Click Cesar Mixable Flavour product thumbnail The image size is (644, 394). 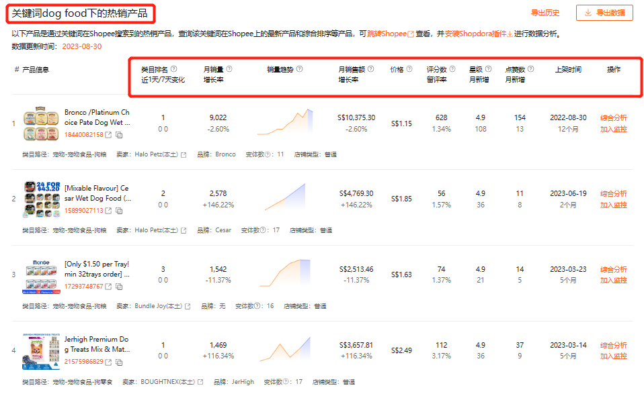(41, 199)
